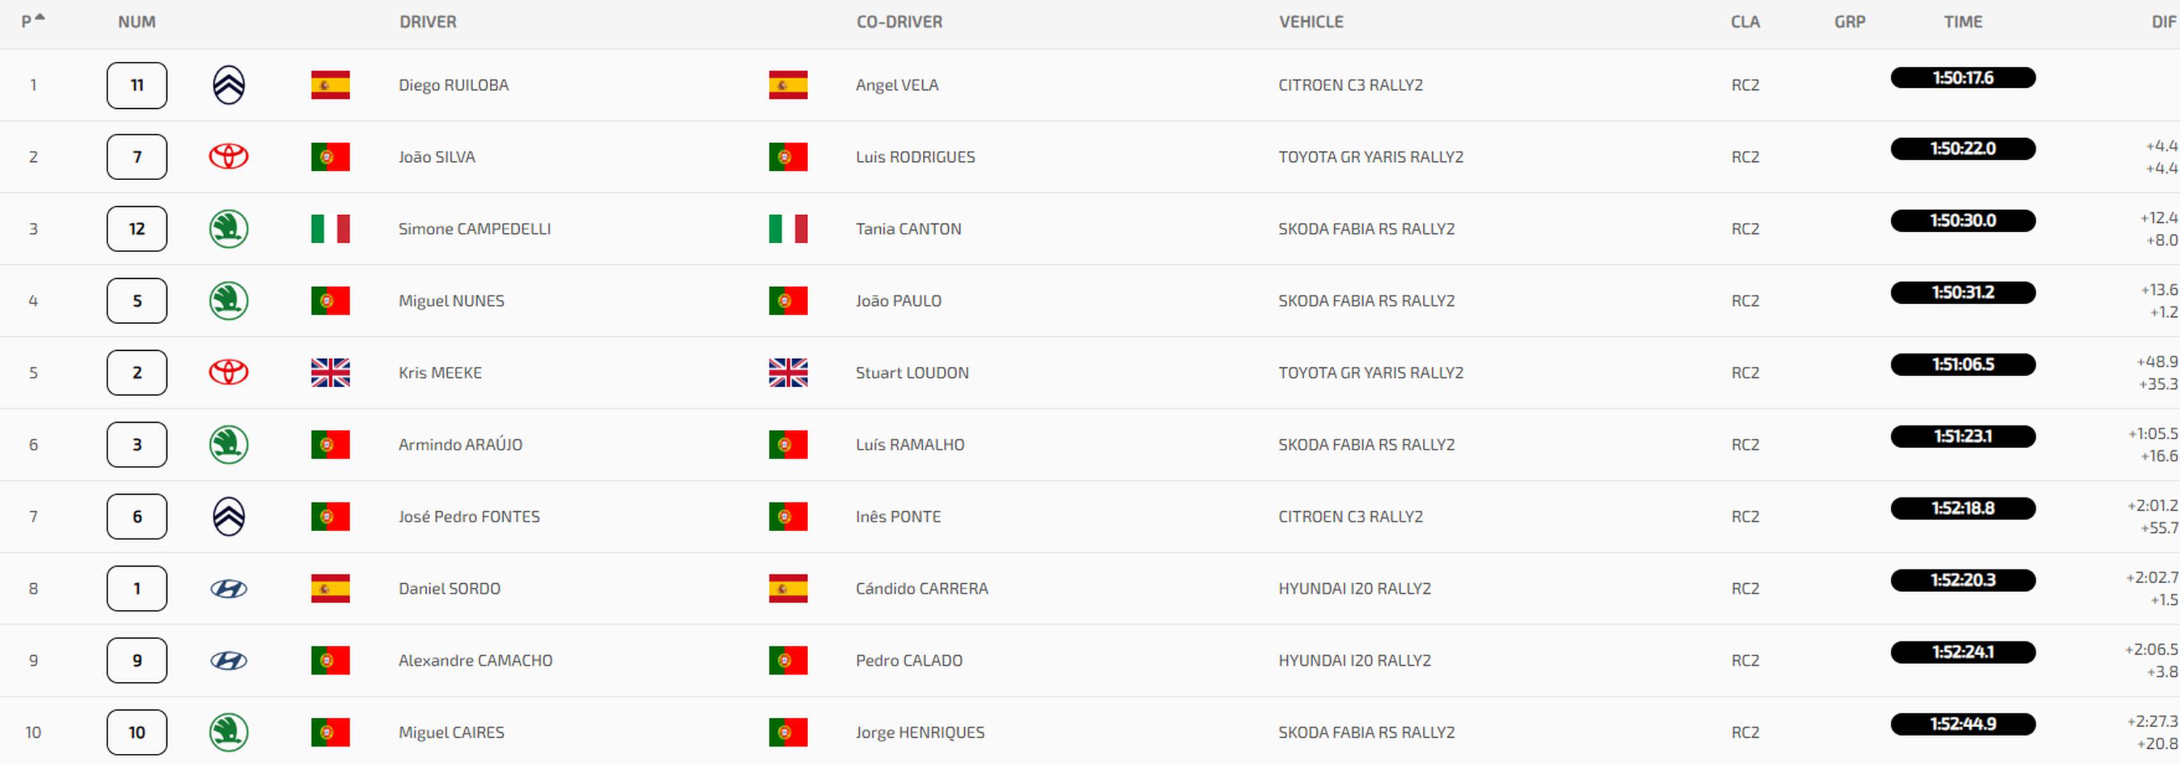Screen dimensions: 2180x764
Task: Click the DRIVER column header
Action: point(427,22)
